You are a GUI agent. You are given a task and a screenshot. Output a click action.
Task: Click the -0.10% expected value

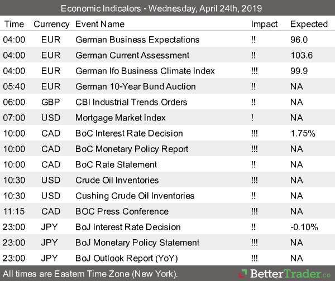click(304, 227)
